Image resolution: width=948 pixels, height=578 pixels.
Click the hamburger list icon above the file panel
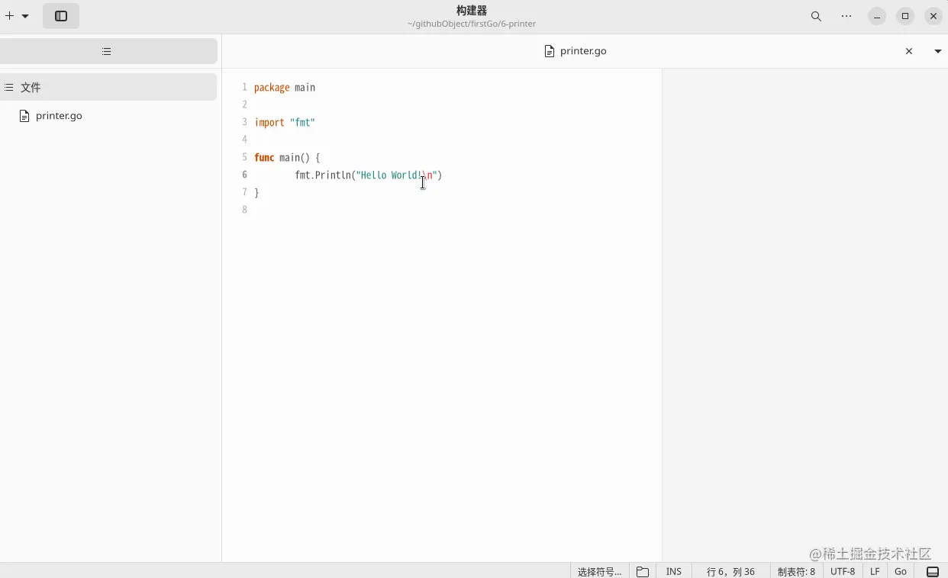click(106, 51)
